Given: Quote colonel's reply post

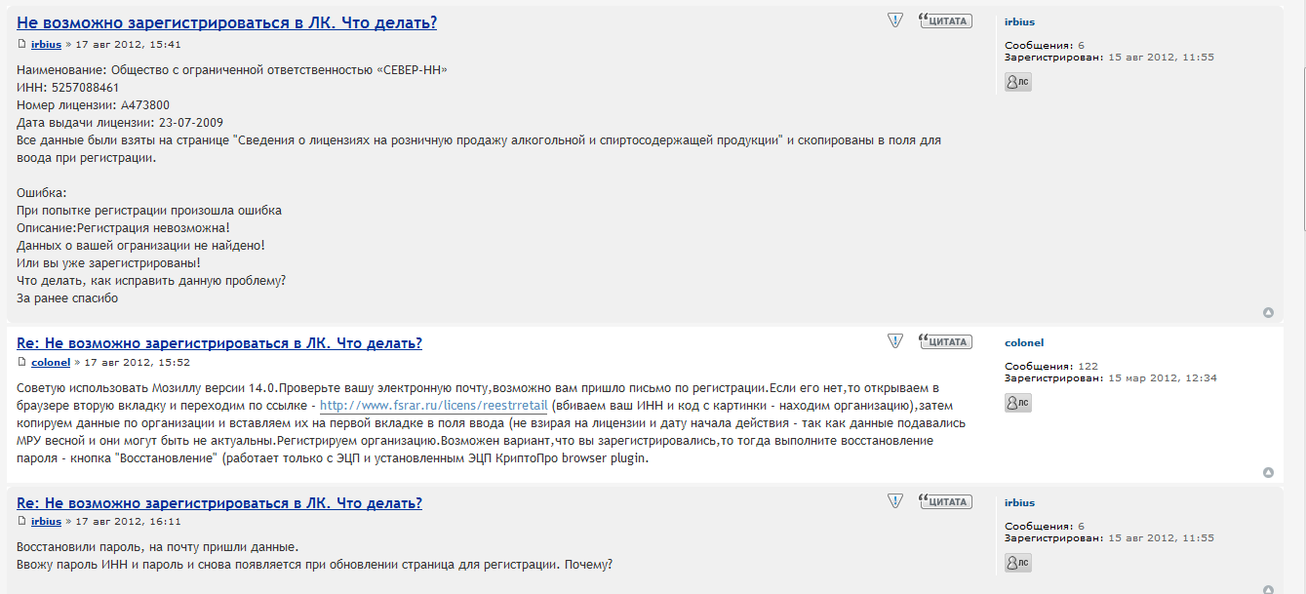Looking at the screenshot, I should point(946,341).
